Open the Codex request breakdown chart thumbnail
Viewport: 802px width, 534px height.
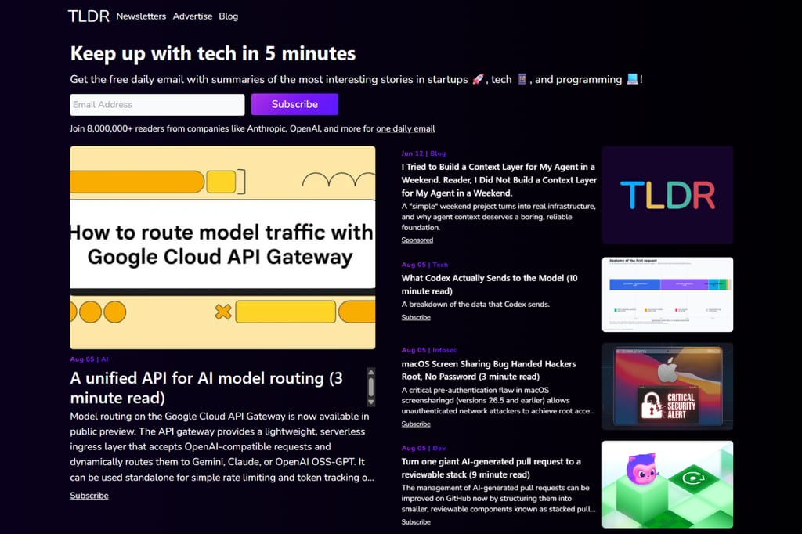click(x=667, y=294)
